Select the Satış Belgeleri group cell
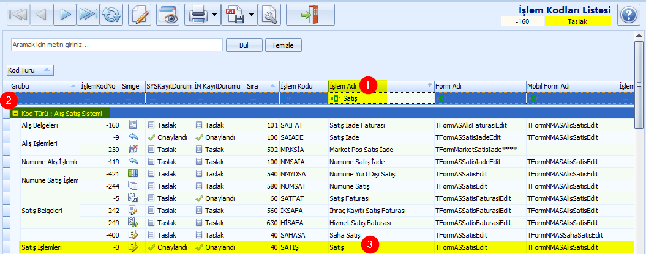Viewport: 646px width, 254px height. pos(50,211)
